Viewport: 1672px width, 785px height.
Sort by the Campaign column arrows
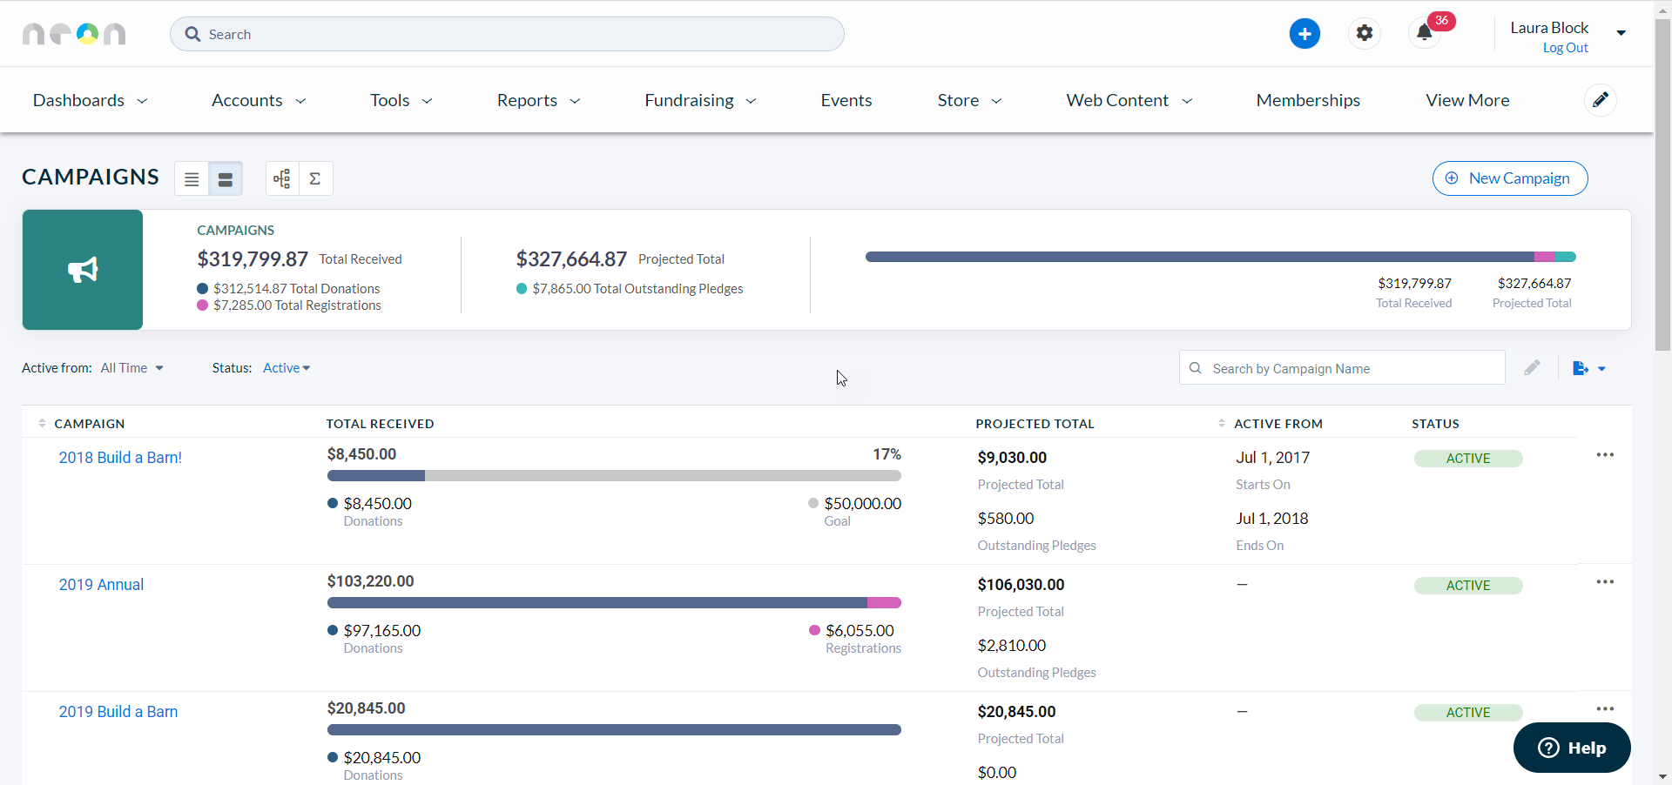[x=42, y=424]
